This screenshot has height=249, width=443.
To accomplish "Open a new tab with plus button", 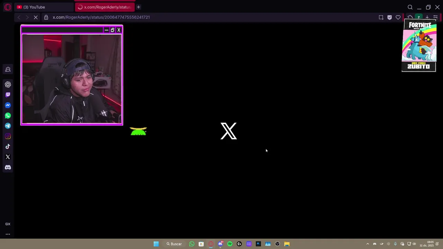I will 138,7.
